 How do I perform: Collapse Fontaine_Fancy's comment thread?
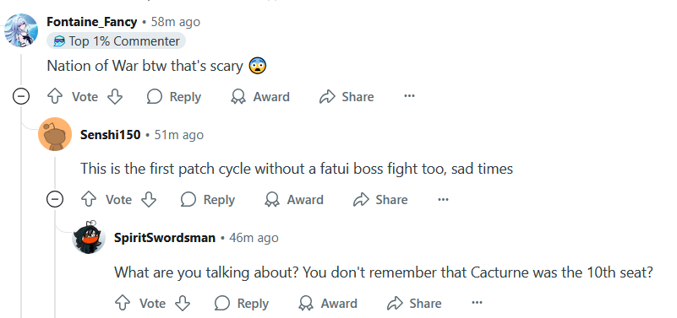coord(21,96)
